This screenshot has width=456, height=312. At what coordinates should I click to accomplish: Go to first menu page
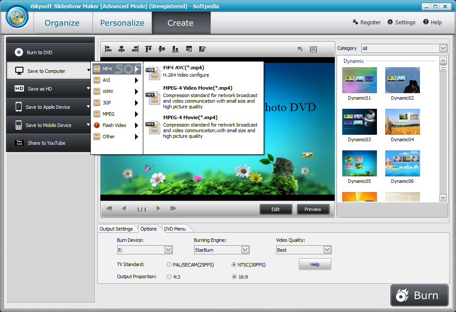coord(109,209)
